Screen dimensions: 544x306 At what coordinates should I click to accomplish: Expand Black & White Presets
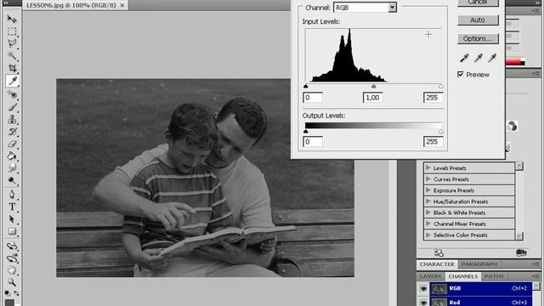tap(428, 212)
